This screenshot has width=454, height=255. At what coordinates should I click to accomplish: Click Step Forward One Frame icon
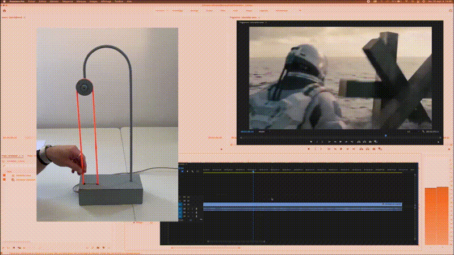(x=347, y=142)
